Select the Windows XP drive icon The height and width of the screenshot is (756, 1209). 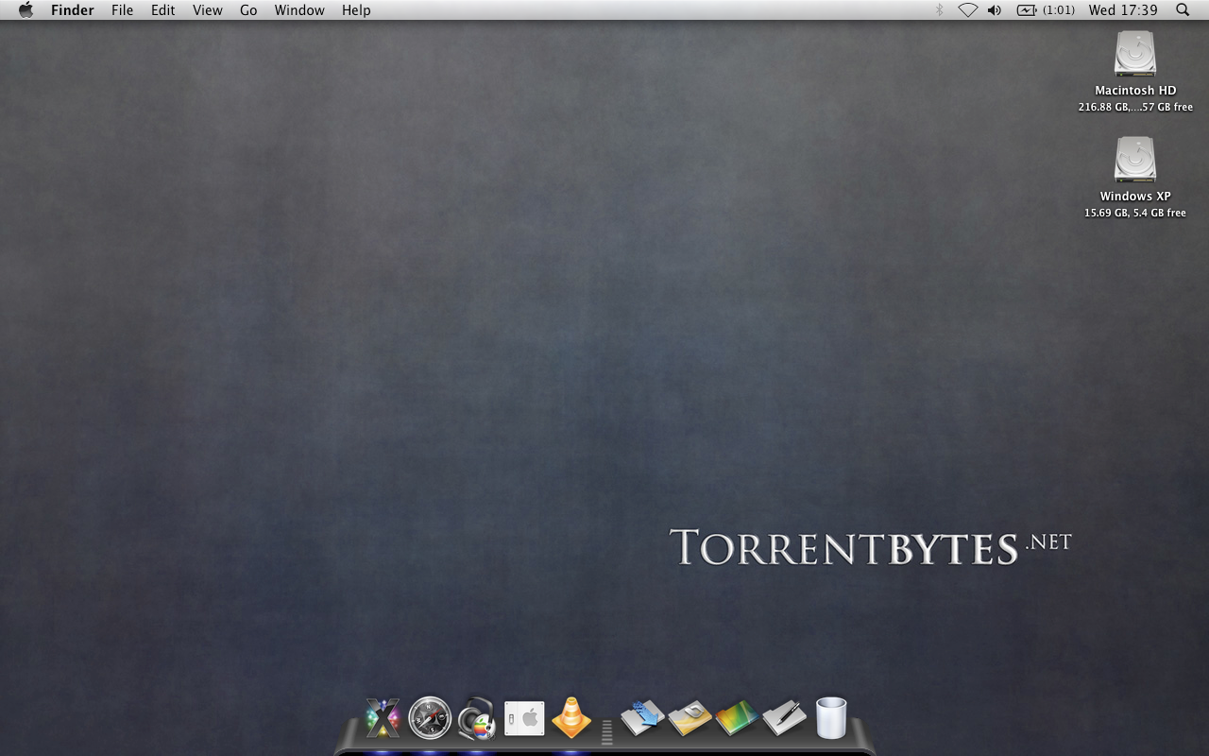(1134, 160)
